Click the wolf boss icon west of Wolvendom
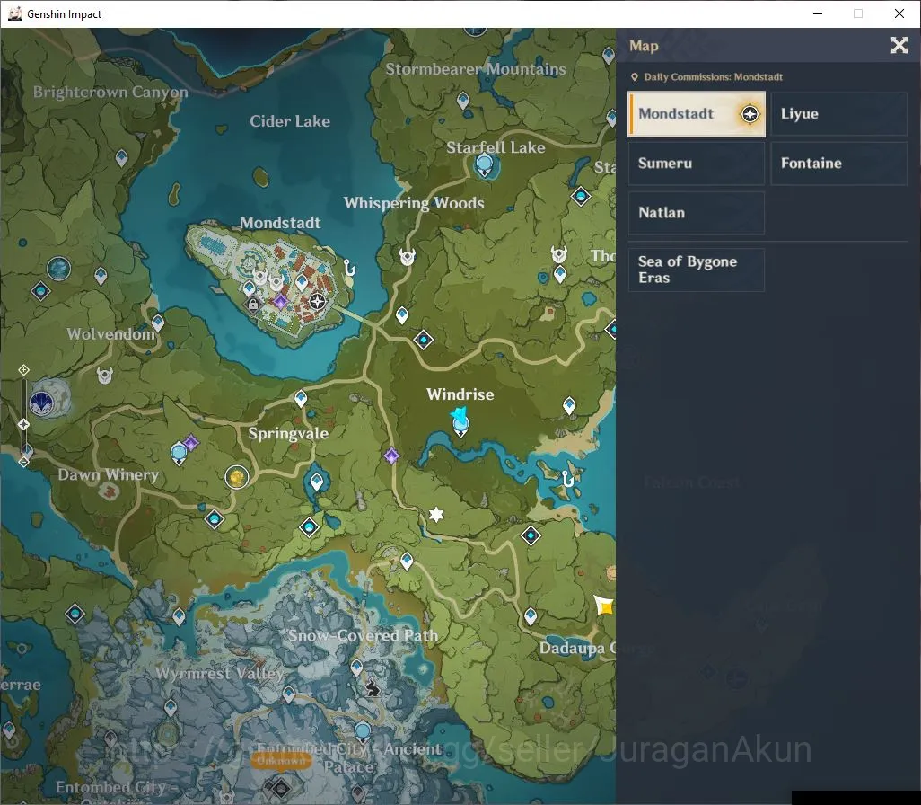921x805 pixels. [x=41, y=403]
